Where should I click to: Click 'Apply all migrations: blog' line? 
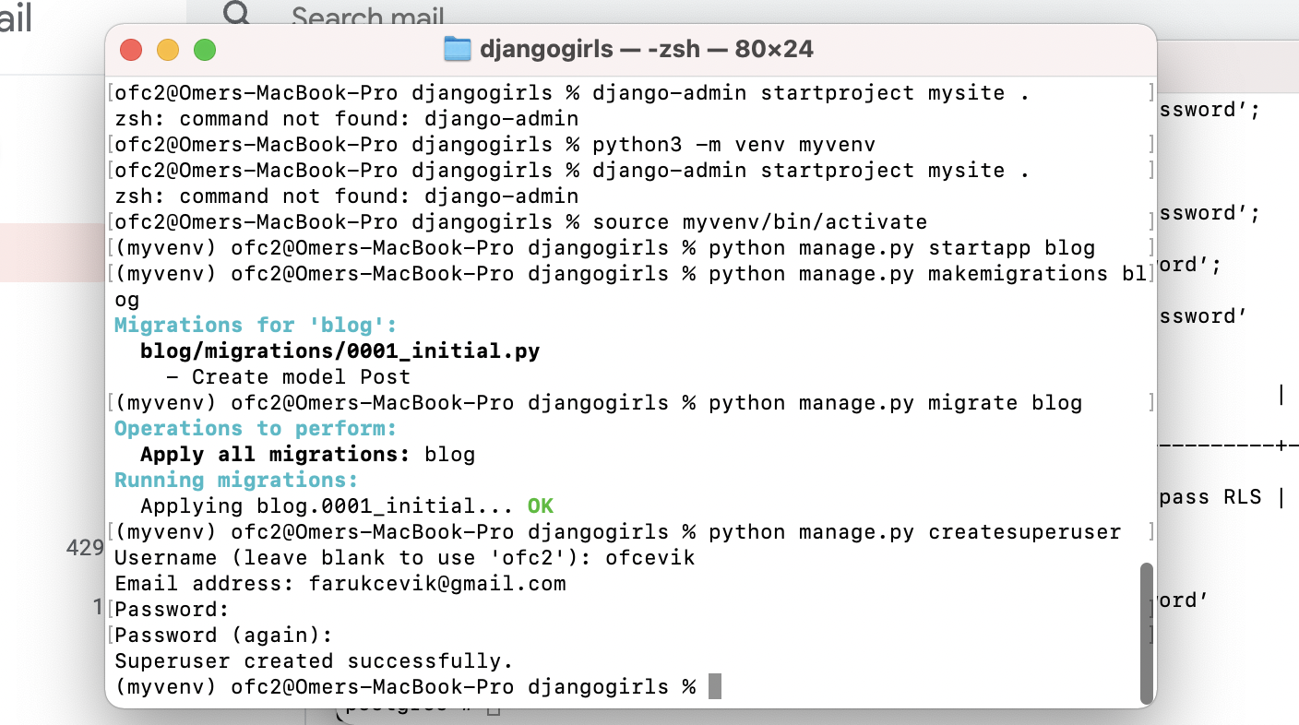(x=307, y=454)
